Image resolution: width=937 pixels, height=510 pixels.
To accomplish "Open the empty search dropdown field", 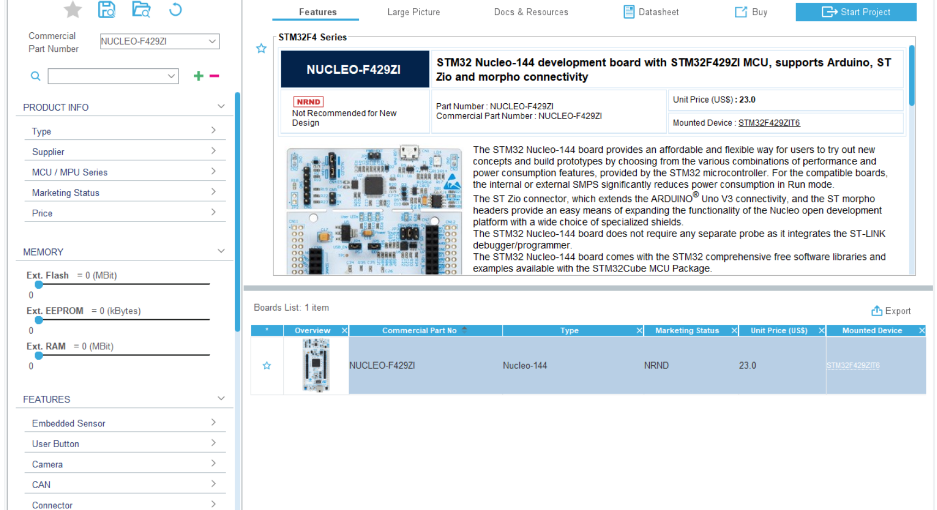I will 113,76.
